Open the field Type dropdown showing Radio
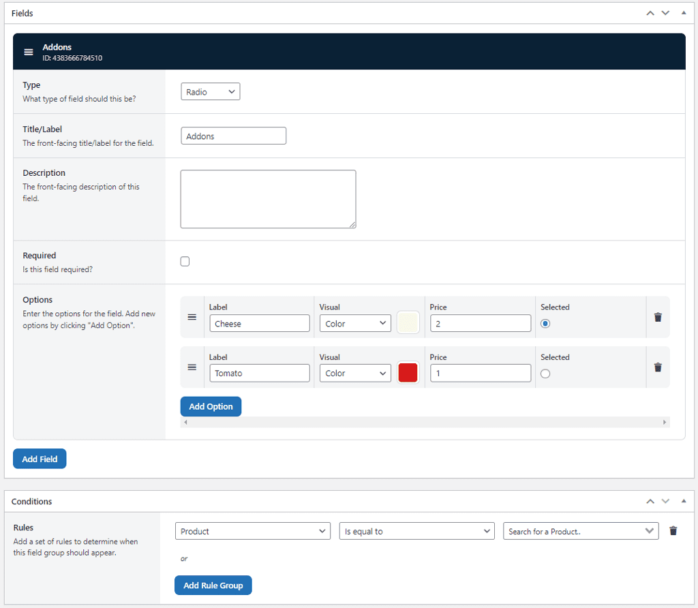The height and width of the screenshot is (608, 698). (211, 92)
